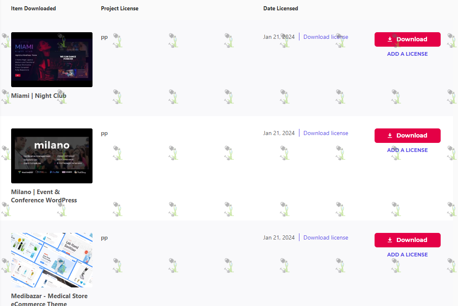Download the Miami Night Club item

(408, 39)
